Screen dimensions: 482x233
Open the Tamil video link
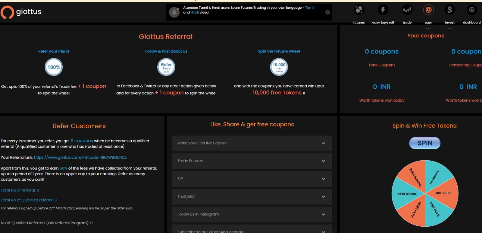coord(309,8)
